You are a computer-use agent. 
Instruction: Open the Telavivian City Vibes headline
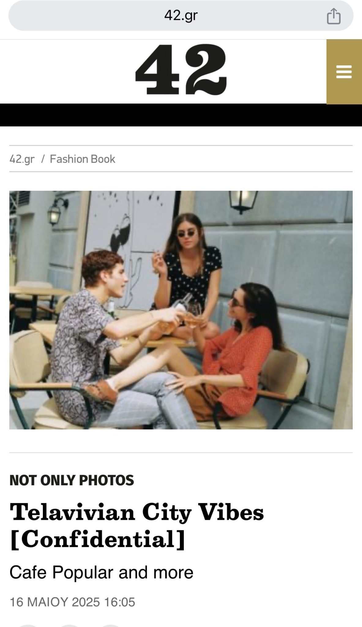click(137, 526)
